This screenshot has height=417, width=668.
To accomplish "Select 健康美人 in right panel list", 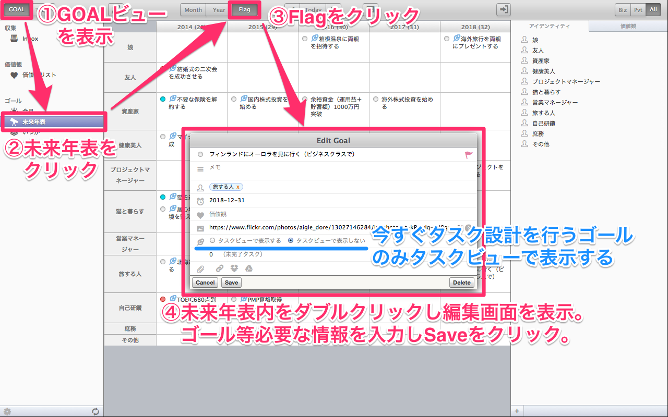I will click(544, 71).
